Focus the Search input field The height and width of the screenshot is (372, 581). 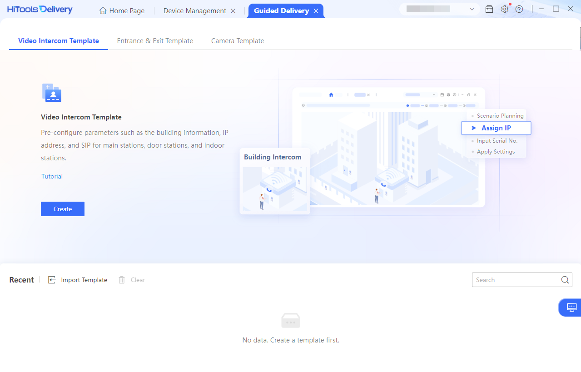515,280
